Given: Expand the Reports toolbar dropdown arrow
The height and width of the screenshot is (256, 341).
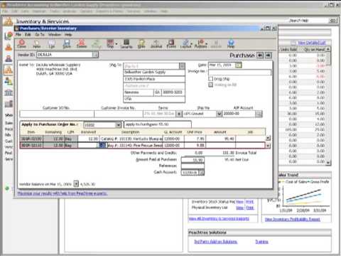Looking at the screenshot, I should coord(207,44).
